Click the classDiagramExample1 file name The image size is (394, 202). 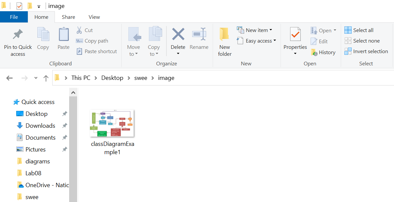click(x=112, y=148)
